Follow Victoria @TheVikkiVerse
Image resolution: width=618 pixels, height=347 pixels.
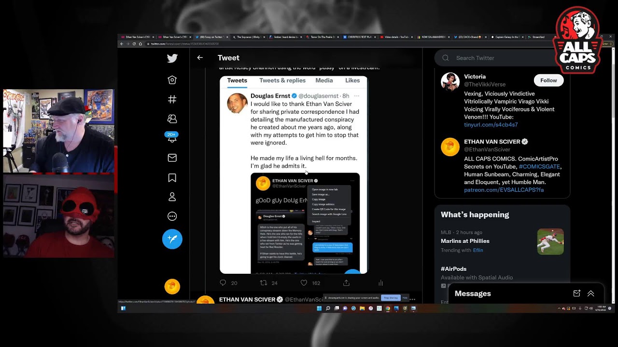[x=548, y=80]
